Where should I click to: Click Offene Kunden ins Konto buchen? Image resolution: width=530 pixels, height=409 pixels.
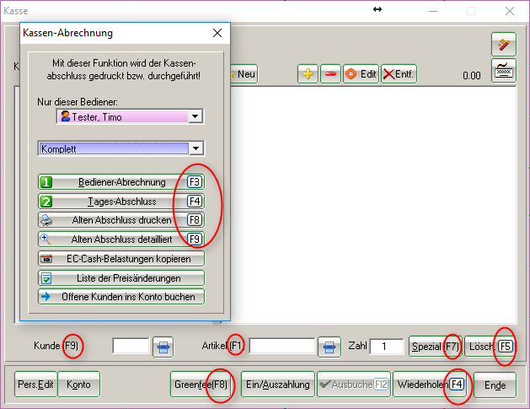121,297
